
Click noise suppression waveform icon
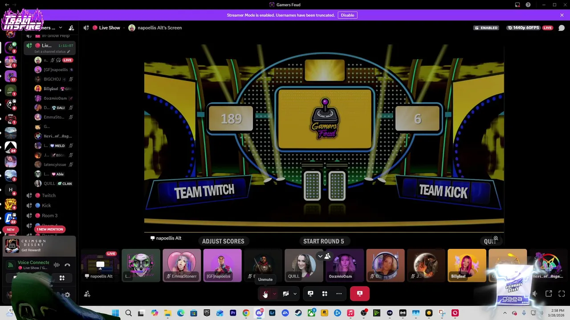57,265
